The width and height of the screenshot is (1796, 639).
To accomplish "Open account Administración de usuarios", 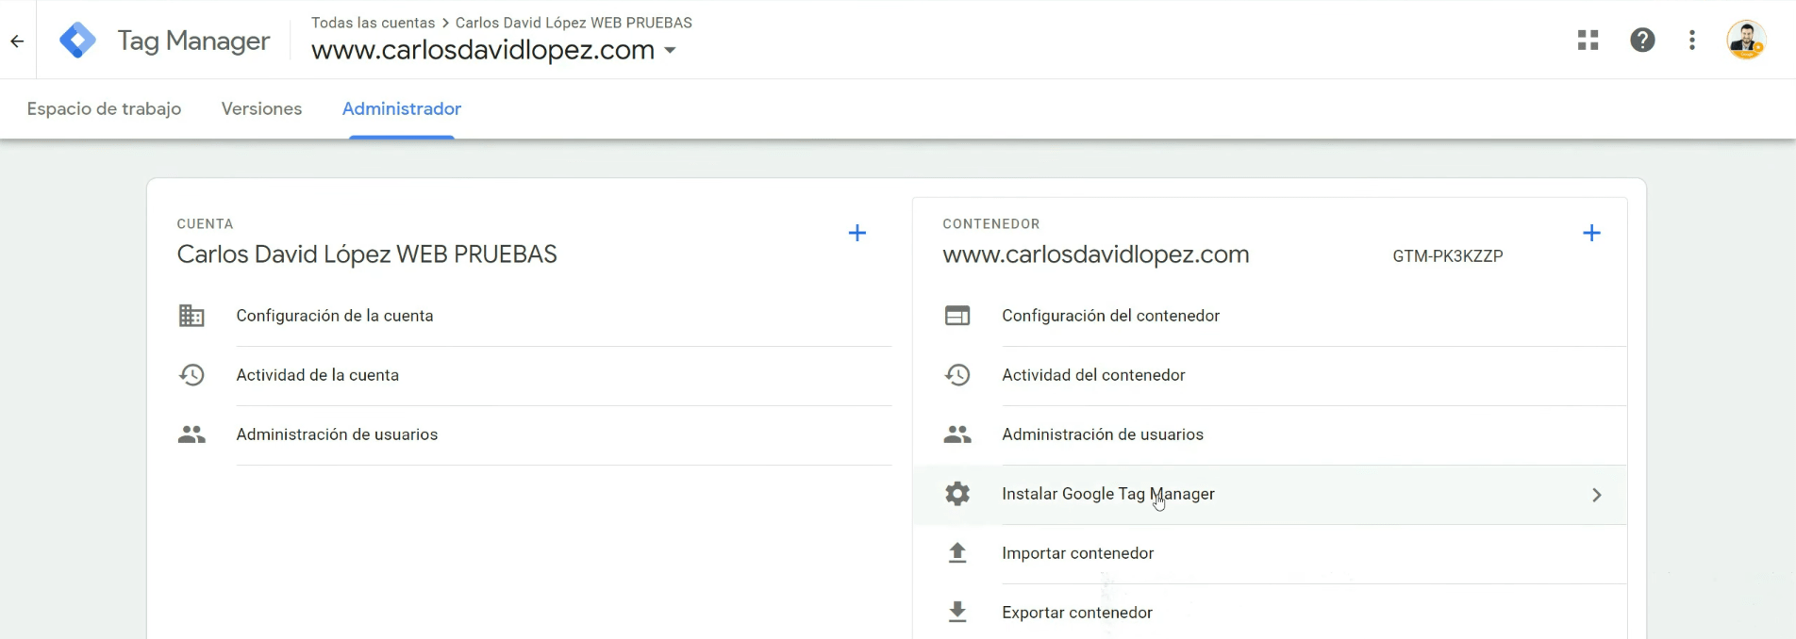I will click(x=337, y=434).
